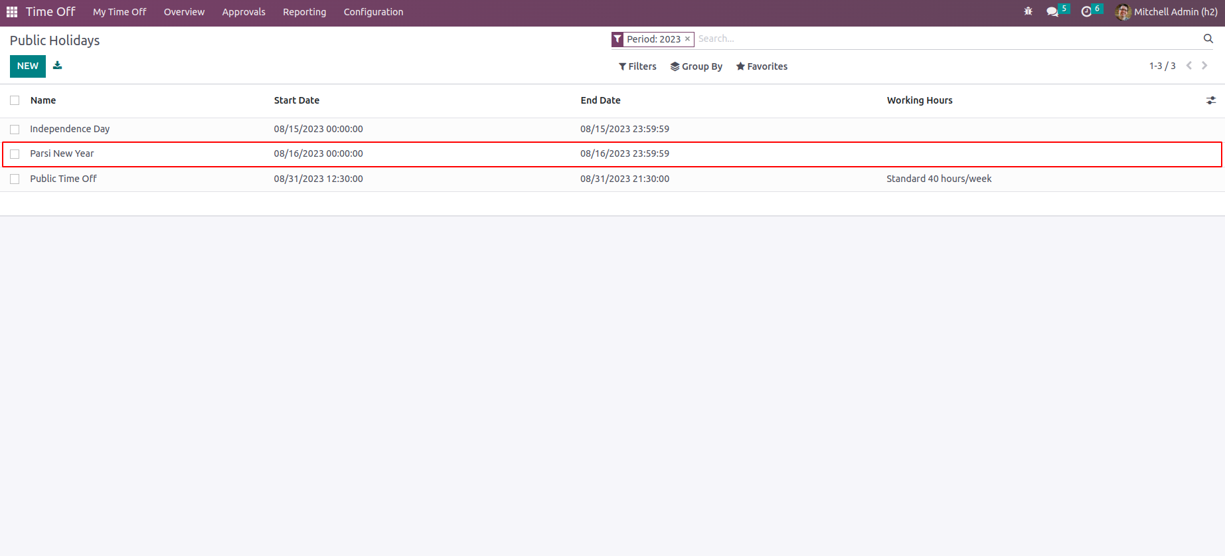Check the Public Time Off row checkbox
1225x556 pixels.
15,179
